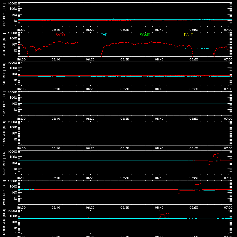The image size is (237, 237).
Task: Click the red SVTO legend label
Action: click(x=60, y=35)
